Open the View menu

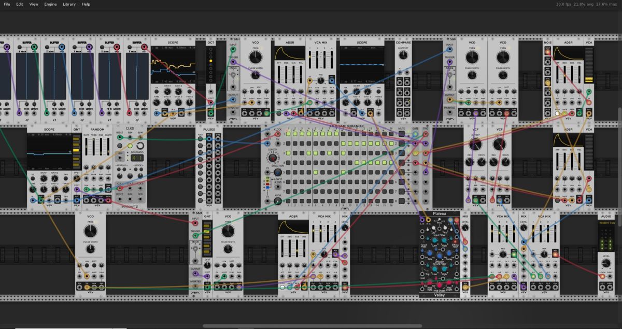pyautogui.click(x=34, y=4)
